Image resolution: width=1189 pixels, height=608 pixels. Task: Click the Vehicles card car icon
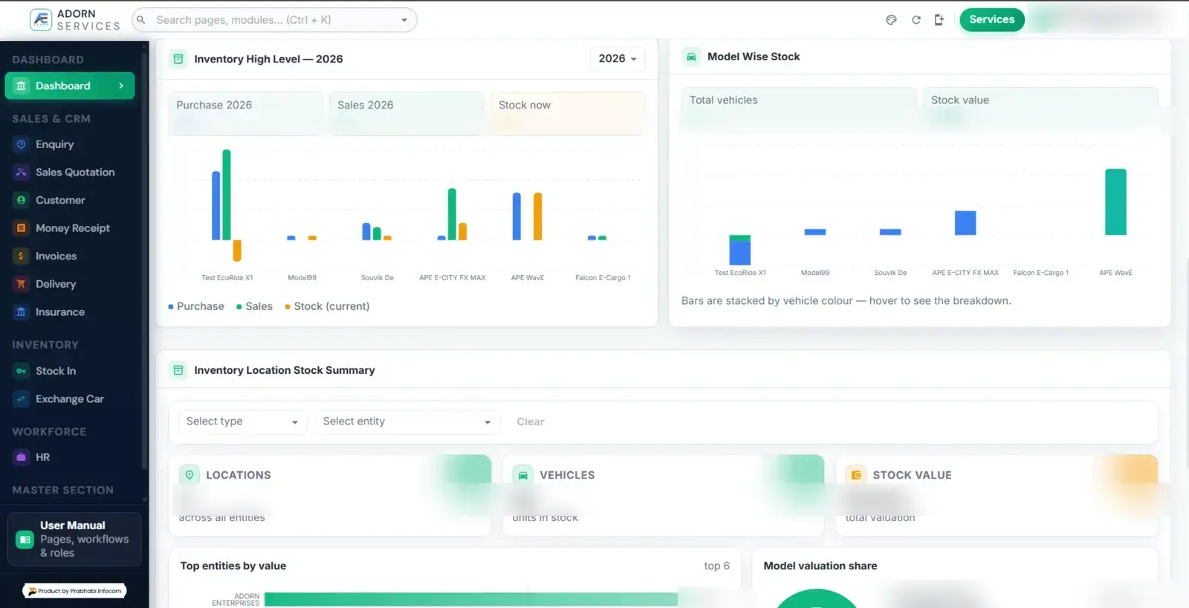(523, 475)
